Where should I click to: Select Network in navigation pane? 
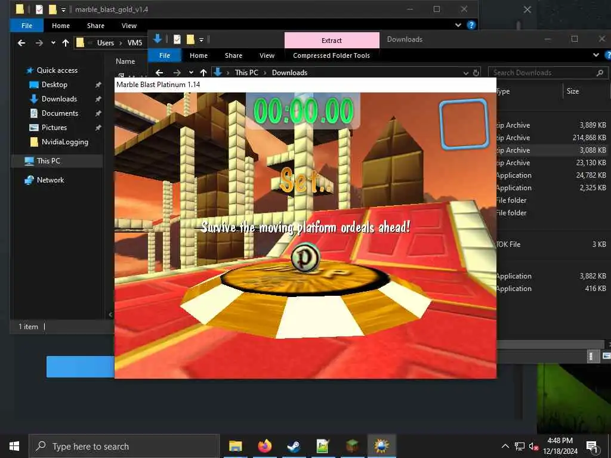coord(50,180)
